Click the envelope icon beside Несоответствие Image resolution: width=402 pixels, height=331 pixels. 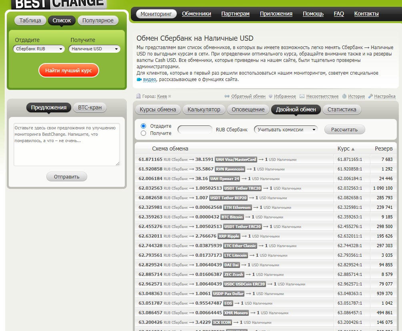[x=302, y=96]
